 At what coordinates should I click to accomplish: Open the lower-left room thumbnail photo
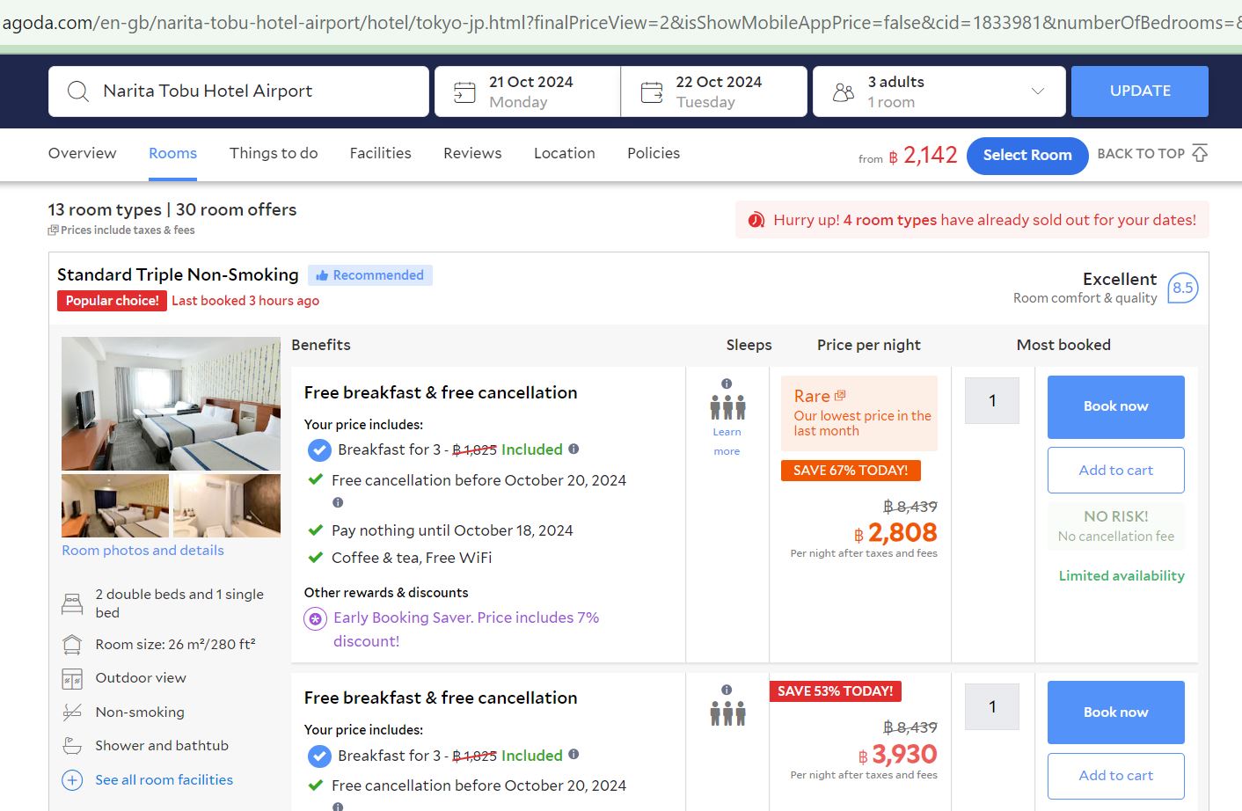pyautogui.click(x=115, y=506)
